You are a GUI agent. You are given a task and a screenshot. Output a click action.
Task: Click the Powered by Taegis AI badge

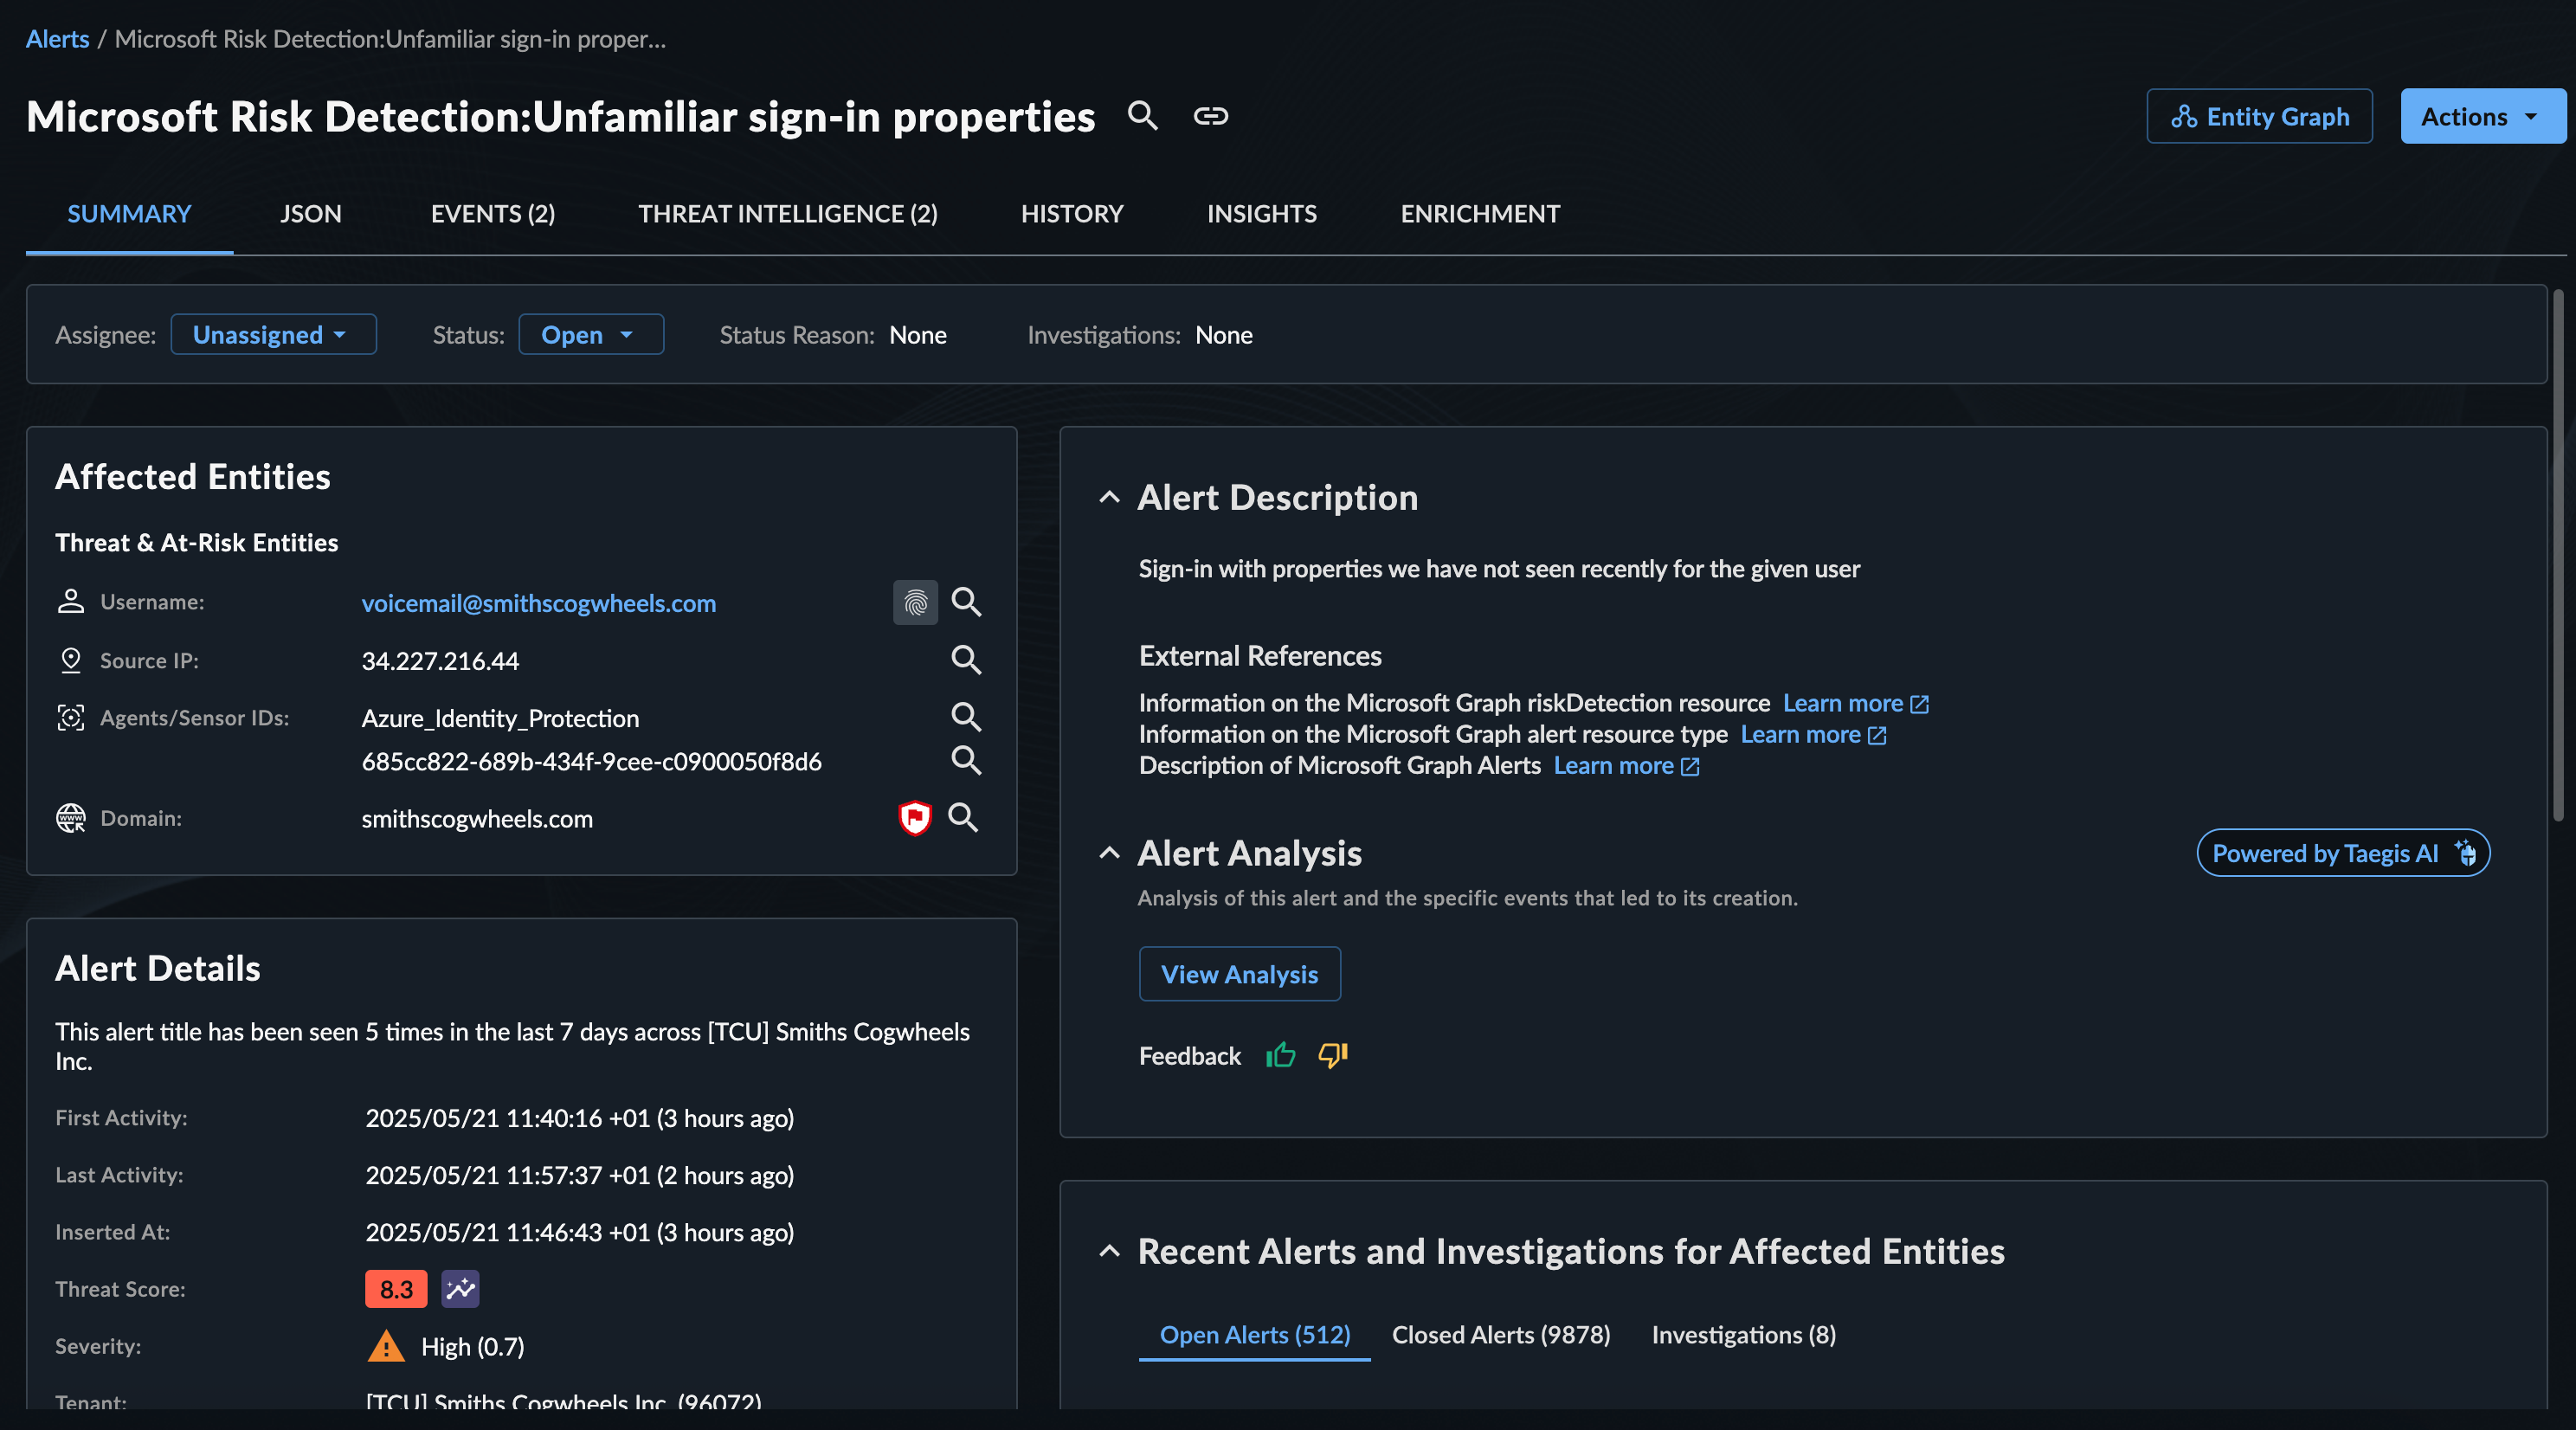coord(2342,853)
